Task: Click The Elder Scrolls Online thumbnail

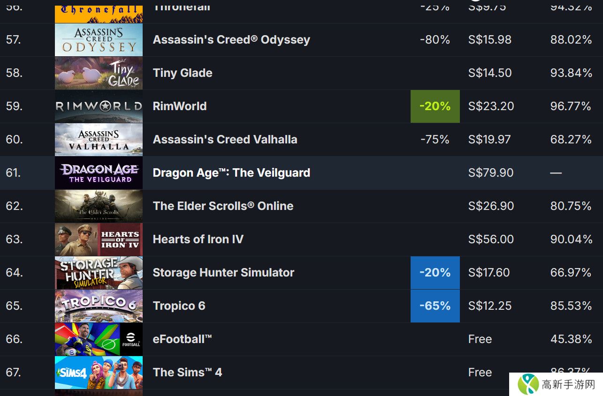Action: 99,206
